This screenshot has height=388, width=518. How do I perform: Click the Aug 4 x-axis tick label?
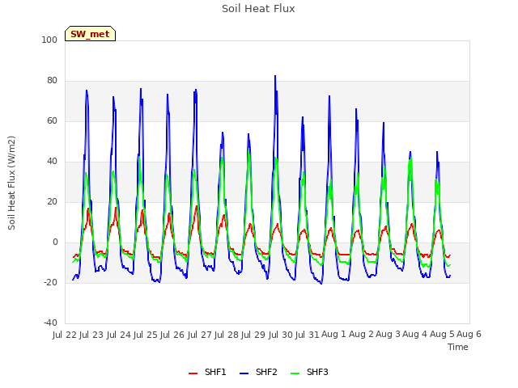click(x=415, y=335)
